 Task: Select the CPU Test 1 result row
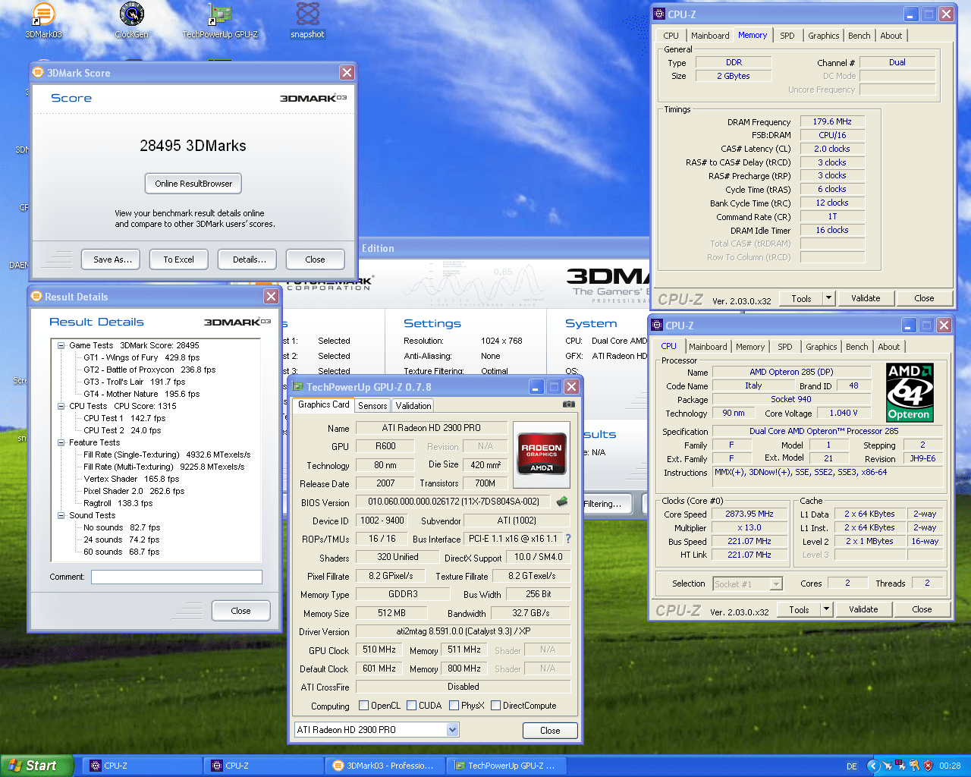[x=124, y=418]
